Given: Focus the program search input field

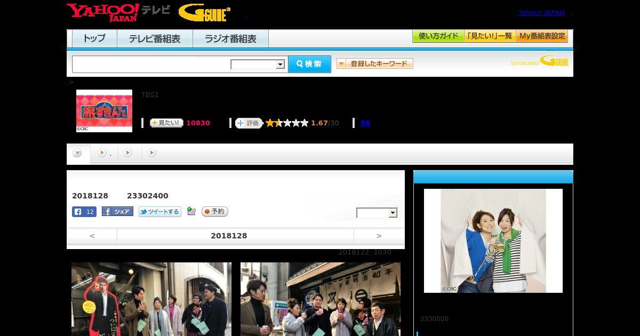Looking at the screenshot, I should pyautogui.click(x=151, y=64).
